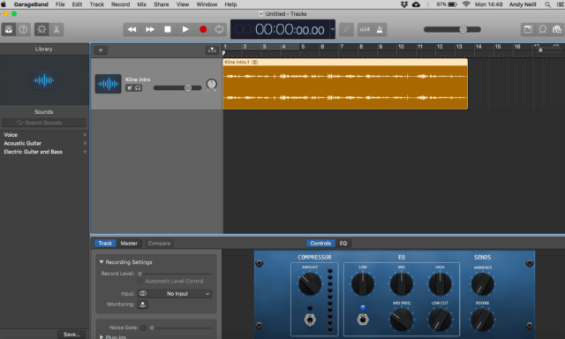The height and width of the screenshot is (339, 565).
Task: Click the master volume slider
Action: click(452, 29)
